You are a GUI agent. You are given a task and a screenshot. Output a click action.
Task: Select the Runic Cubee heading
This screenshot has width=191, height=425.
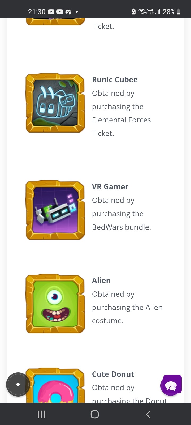115,80
